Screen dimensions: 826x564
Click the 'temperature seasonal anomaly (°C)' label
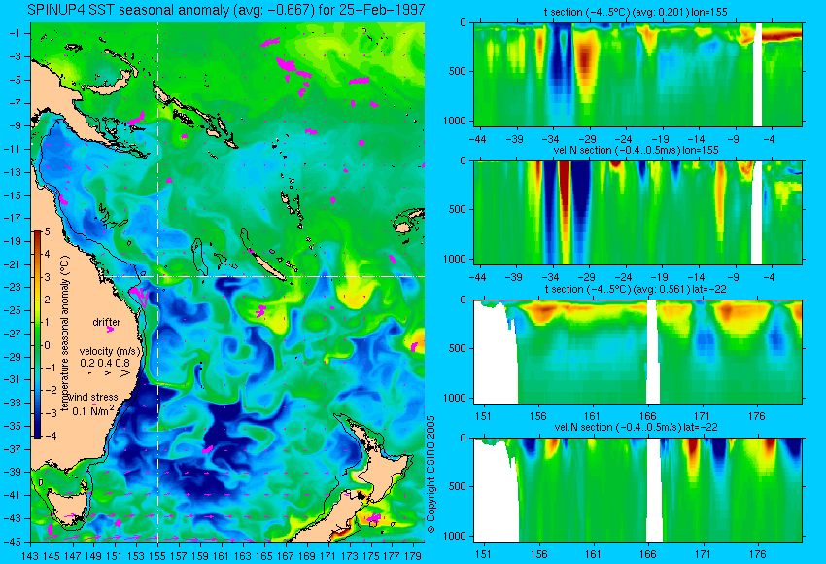coord(64,334)
